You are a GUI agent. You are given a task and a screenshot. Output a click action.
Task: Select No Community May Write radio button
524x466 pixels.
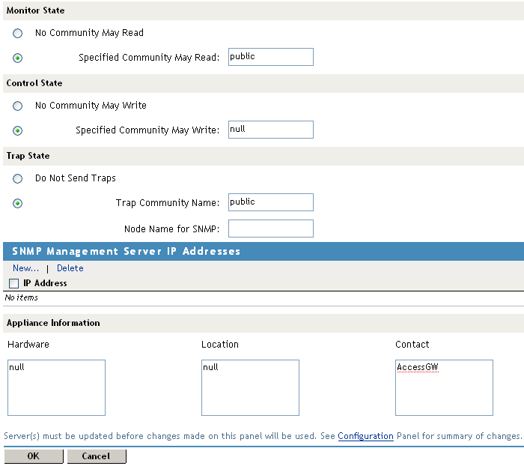[17, 106]
